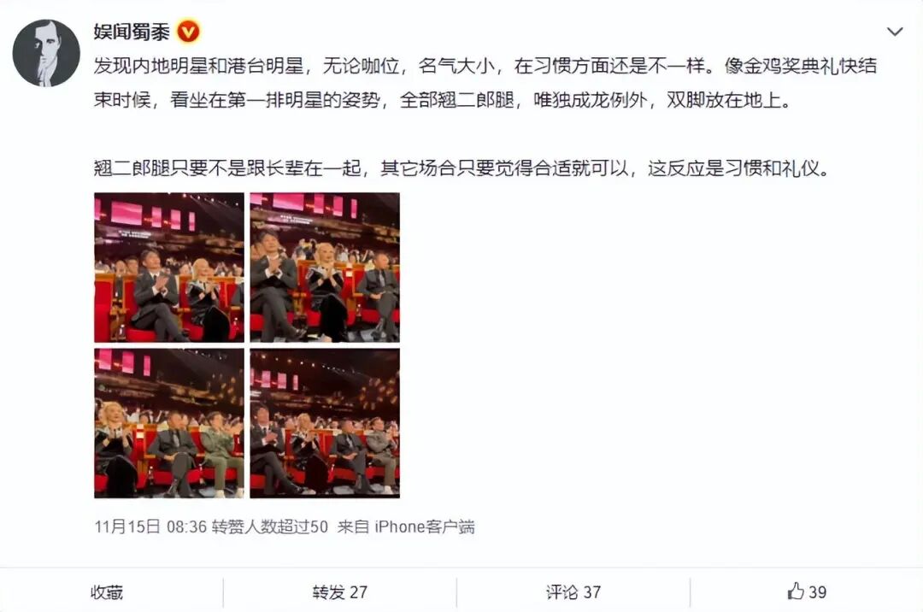
Task: Click the post timestamp 11月15日 08:36
Action: 150,526
